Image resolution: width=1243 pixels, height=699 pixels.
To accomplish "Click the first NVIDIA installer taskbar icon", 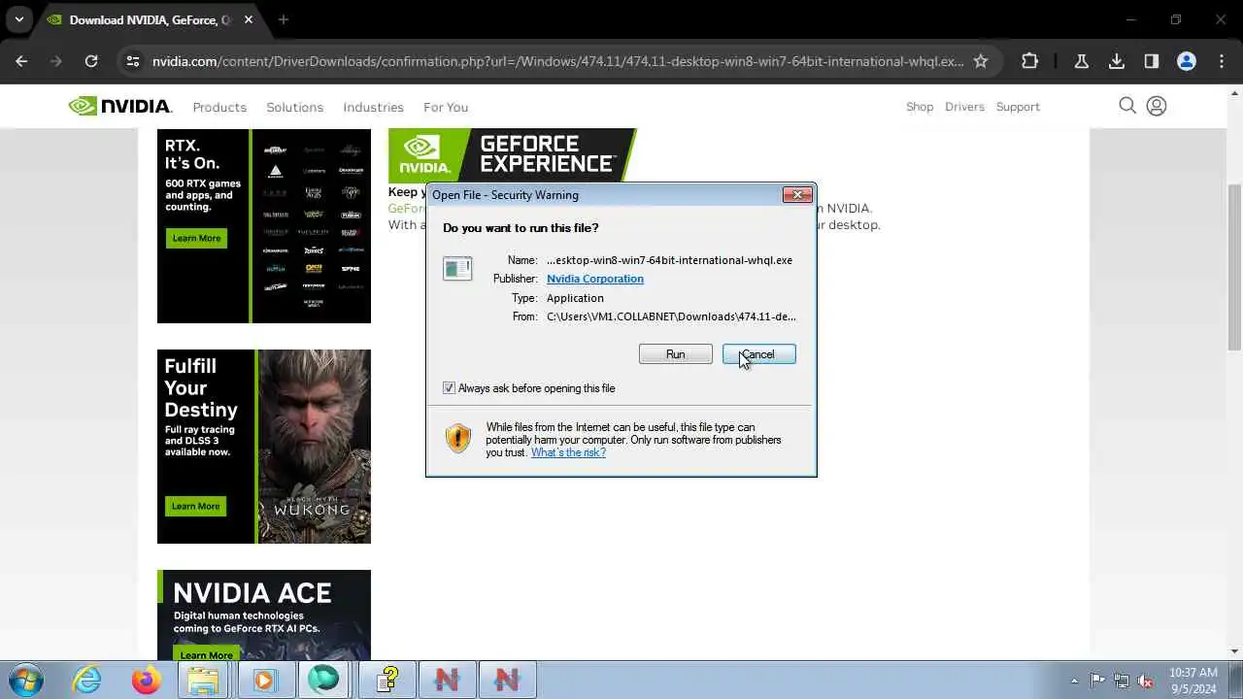I will (447, 680).
